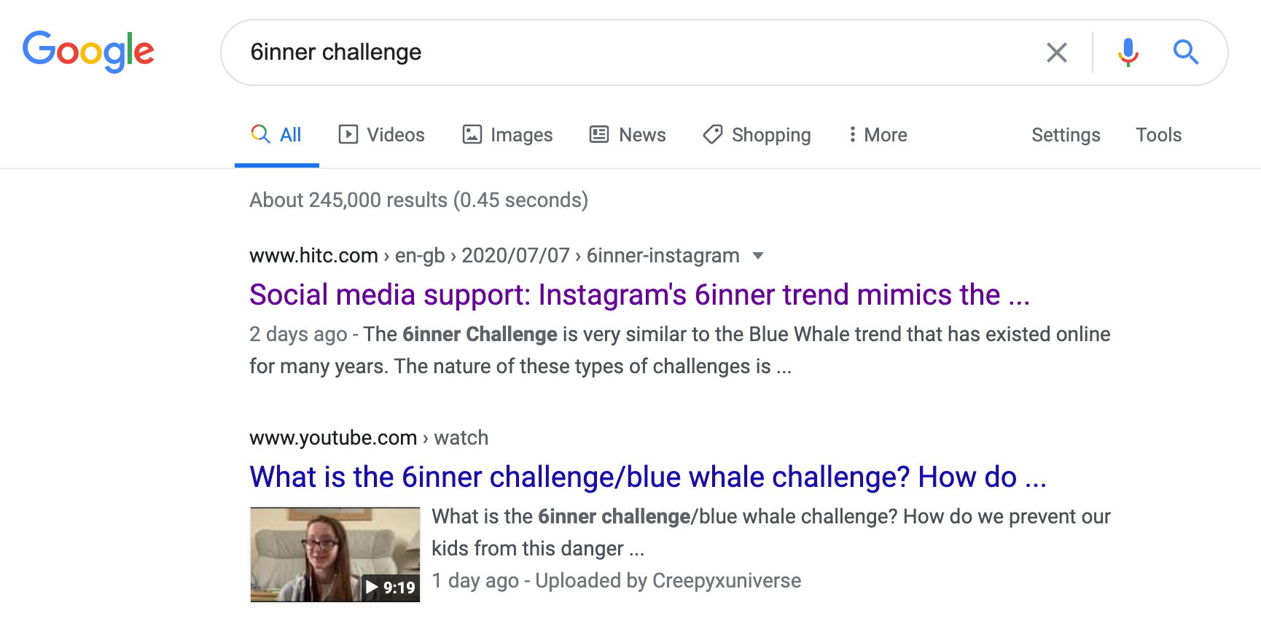
Task: Clear the search box with X icon
Action: tap(1056, 52)
